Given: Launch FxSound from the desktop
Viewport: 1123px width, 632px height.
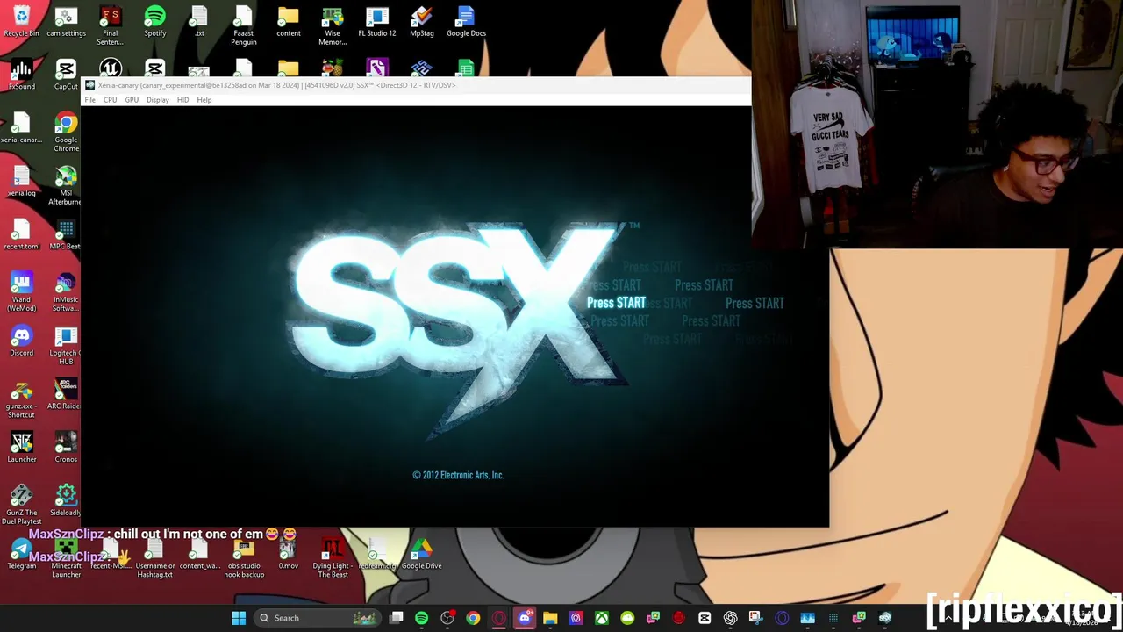Looking at the screenshot, I should pyautogui.click(x=21, y=74).
